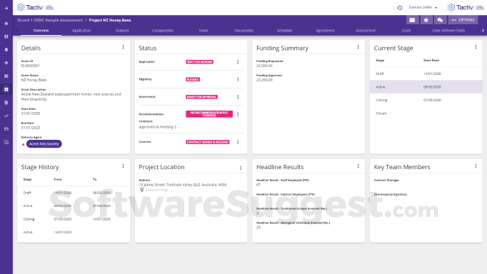The height and width of the screenshot is (274, 487).
Task: Click the Show on map link
Action: click(156, 190)
